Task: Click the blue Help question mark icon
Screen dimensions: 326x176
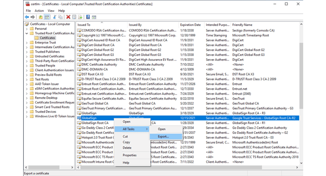Action: [x=88, y=17]
